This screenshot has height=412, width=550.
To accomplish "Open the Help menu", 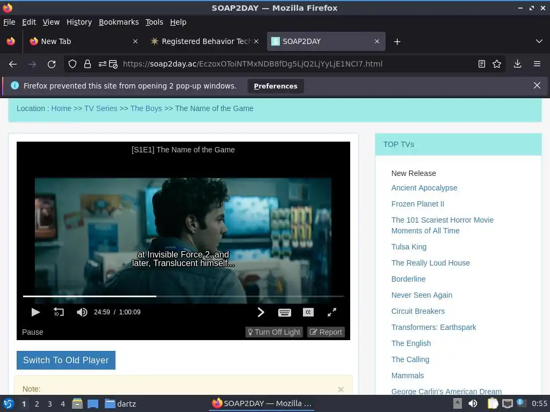I will pyautogui.click(x=178, y=22).
